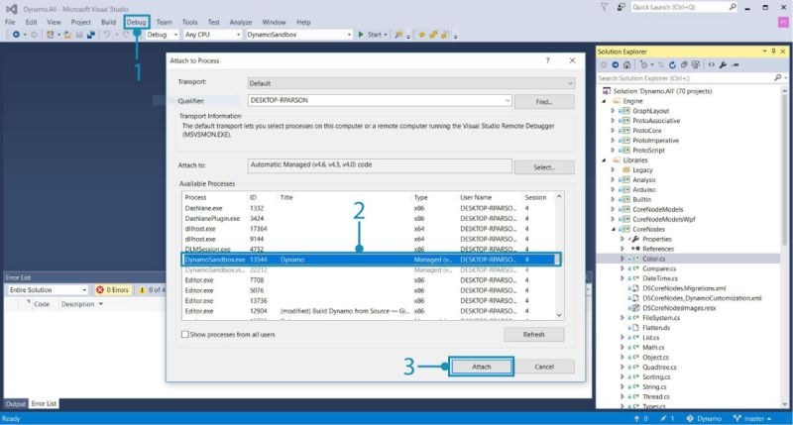Viewport: 793px width, 425px height.
Task: Open the Debug menu
Action: point(136,22)
